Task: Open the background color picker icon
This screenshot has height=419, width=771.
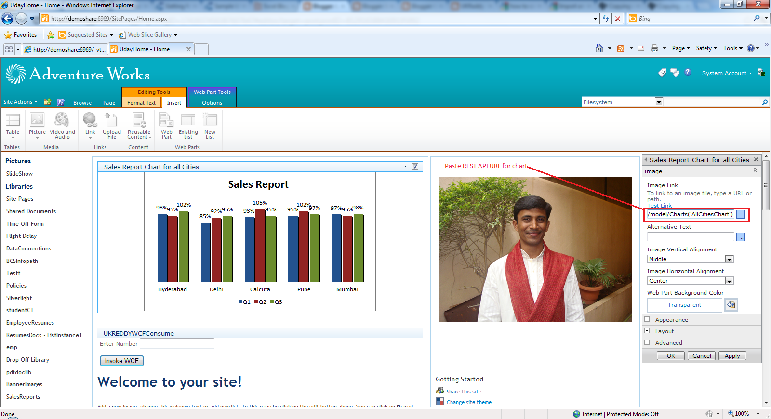Action: [731, 305]
